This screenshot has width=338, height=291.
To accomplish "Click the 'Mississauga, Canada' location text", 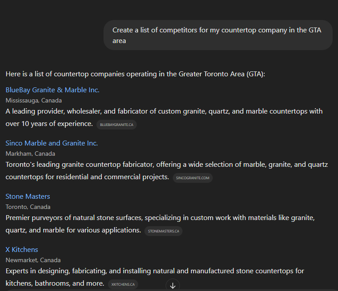I will point(34,100).
